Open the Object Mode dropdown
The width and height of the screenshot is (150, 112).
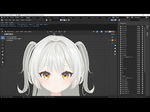(10, 32)
